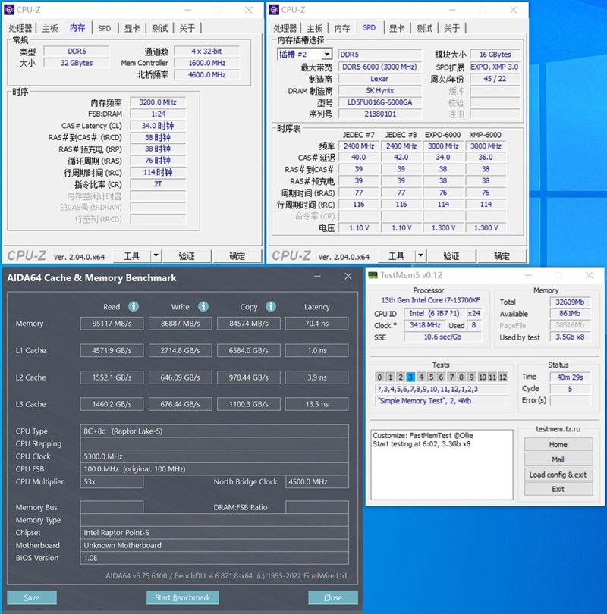Click the title bar icon of the SPD CPU-Z window

[273, 10]
